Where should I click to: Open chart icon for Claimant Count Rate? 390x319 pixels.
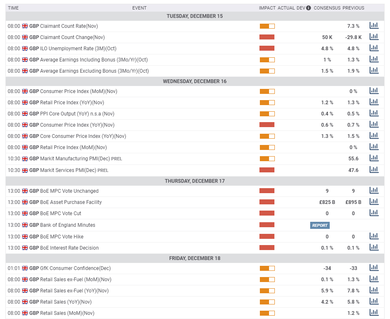click(x=374, y=26)
